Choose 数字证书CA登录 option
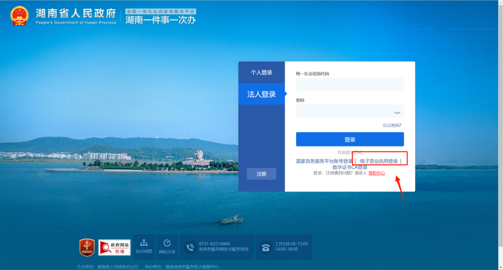503x270 pixels. click(350, 167)
